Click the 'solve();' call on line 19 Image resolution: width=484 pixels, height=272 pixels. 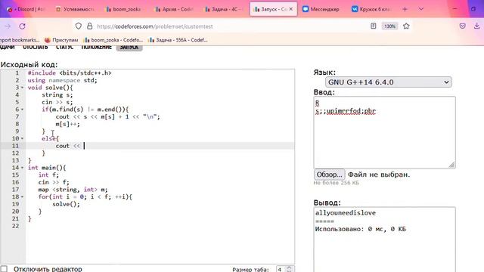66,204
